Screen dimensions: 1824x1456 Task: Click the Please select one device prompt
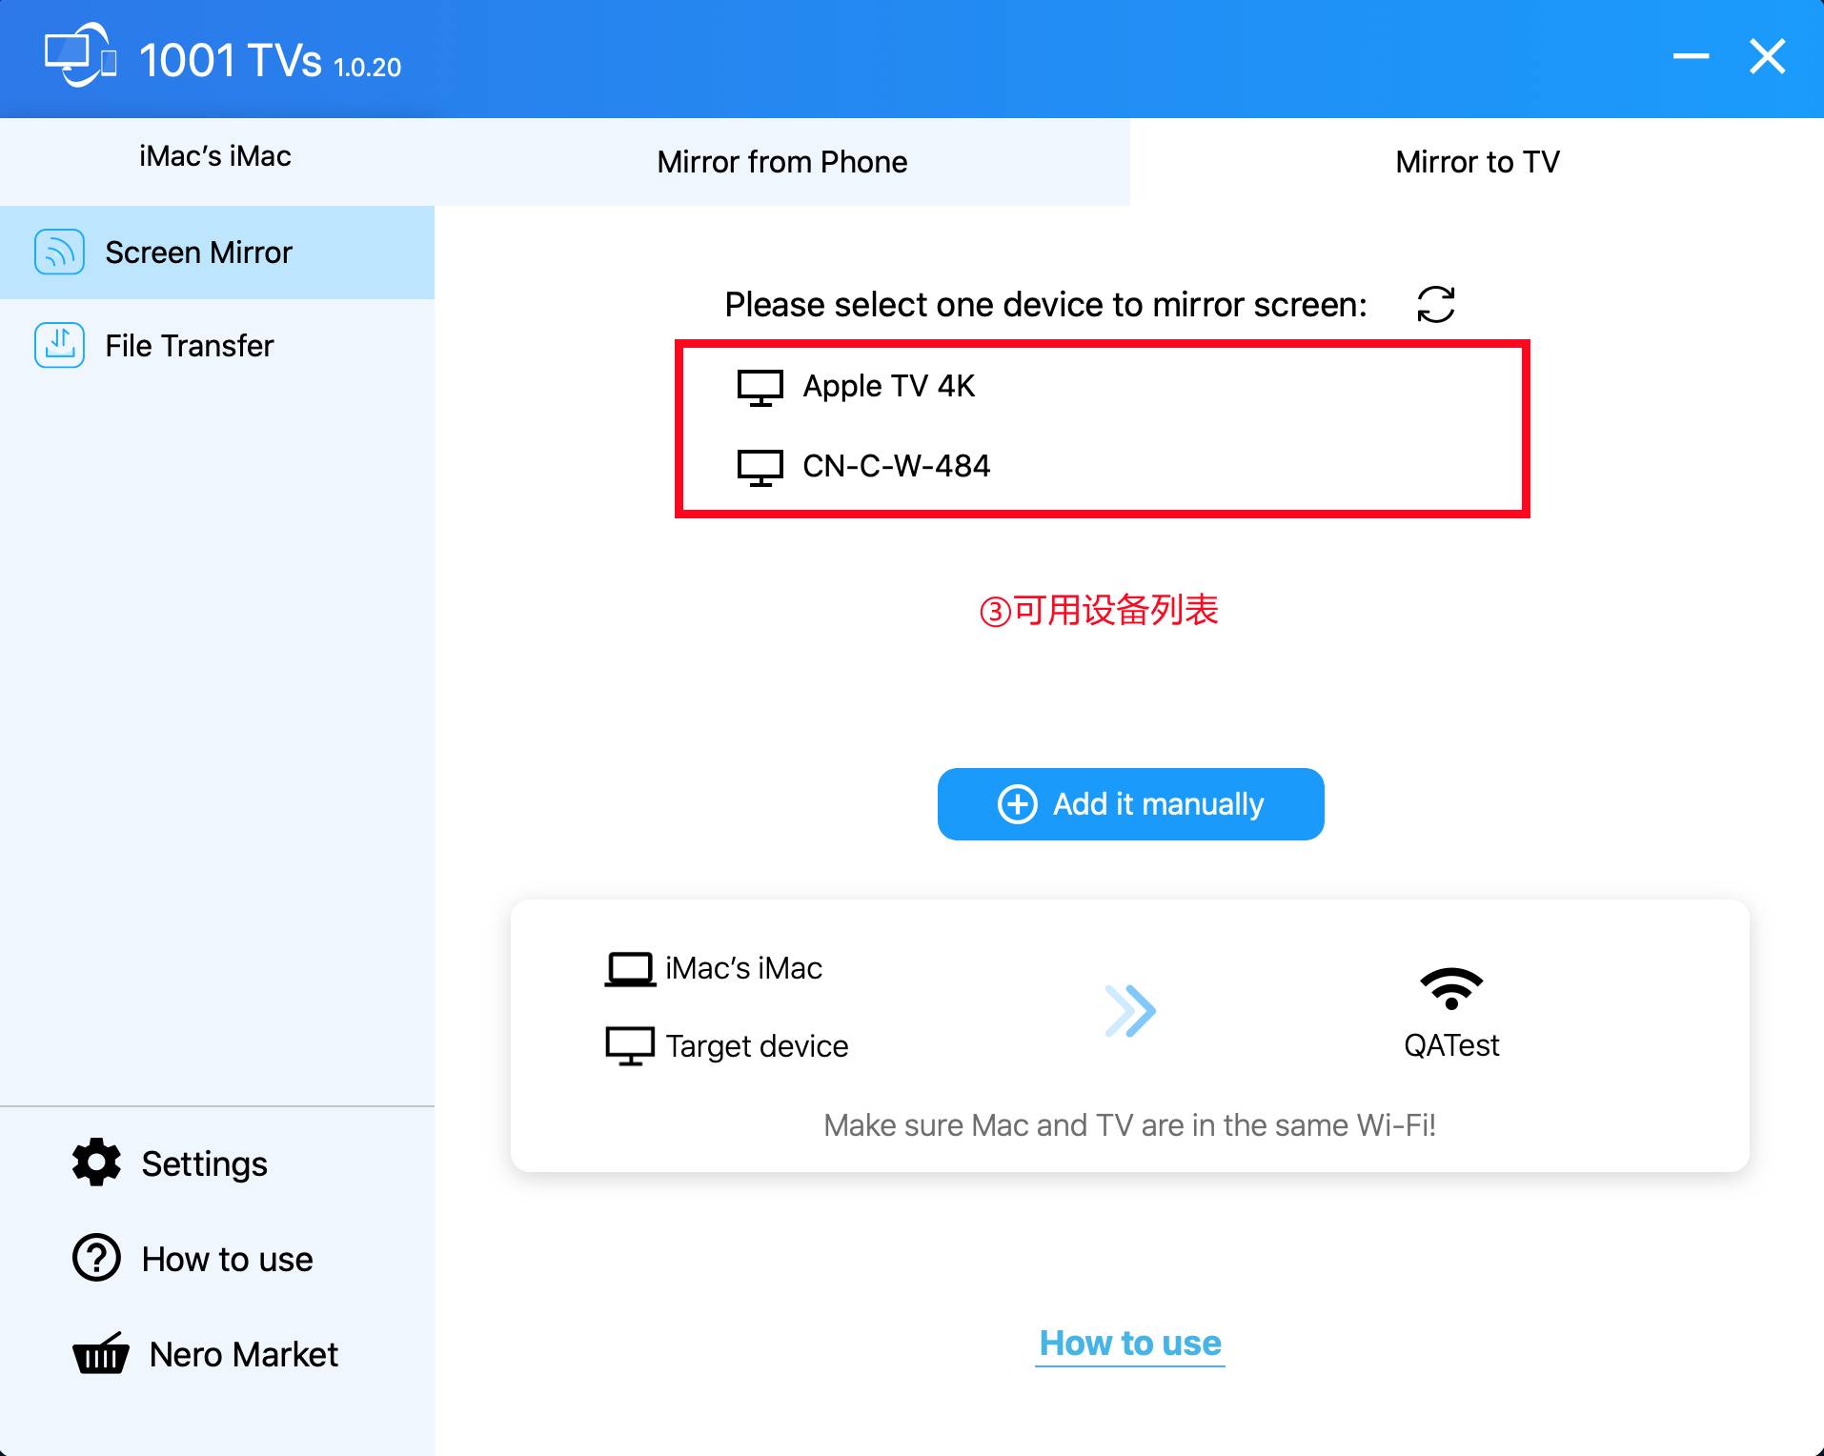(1045, 305)
